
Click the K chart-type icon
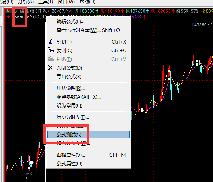tap(8, 11)
